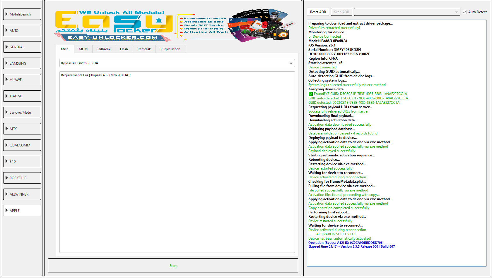
Task: Click the checkmark beside 'Device Connected'
Action: tap(310, 37)
